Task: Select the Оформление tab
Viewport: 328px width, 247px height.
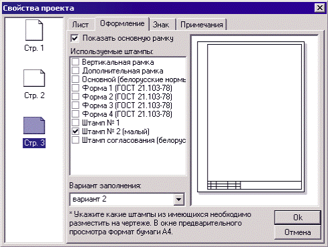Action: point(122,23)
